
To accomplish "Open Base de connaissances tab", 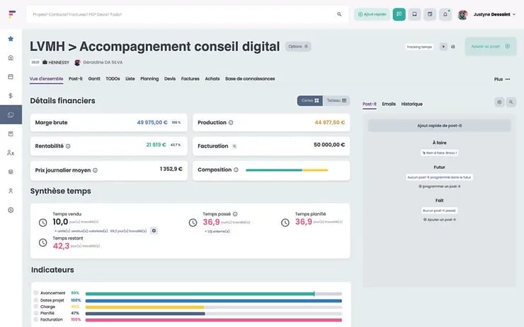I will pyautogui.click(x=250, y=79).
